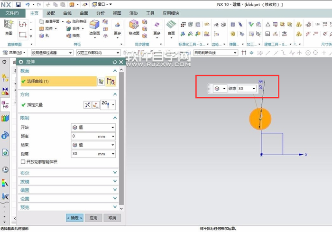Click the 结束 距离 input field with 30
The width and height of the screenshot is (332, 232).
[x=83, y=154]
